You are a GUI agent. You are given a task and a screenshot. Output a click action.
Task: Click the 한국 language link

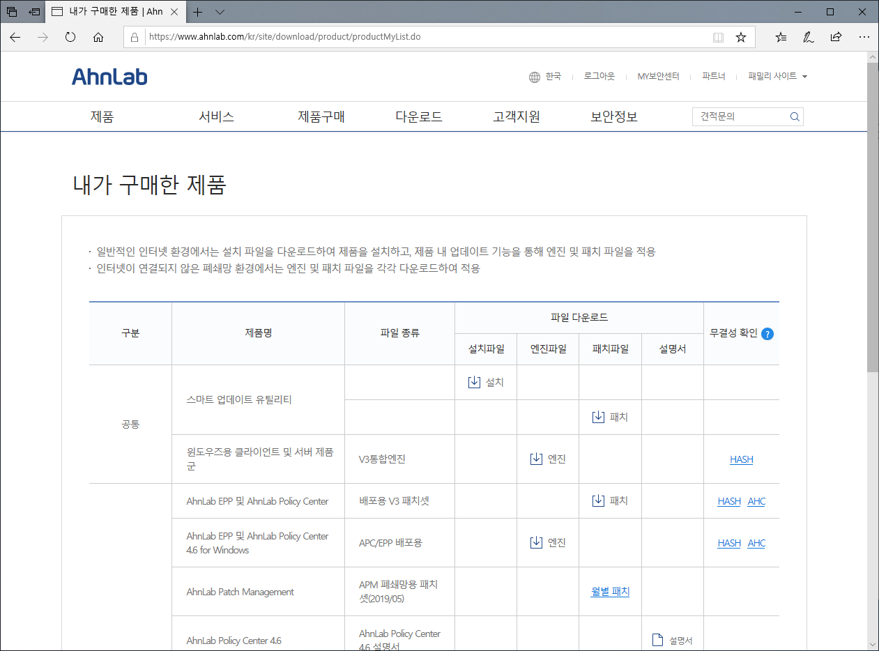pos(553,77)
